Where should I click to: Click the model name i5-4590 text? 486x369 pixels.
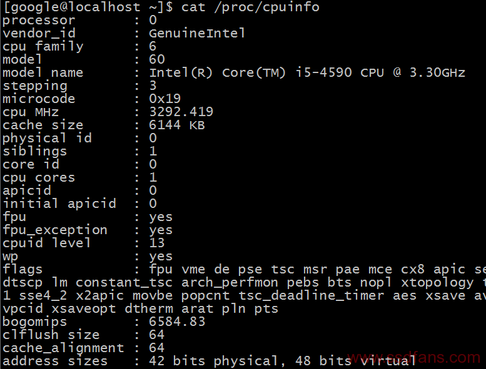pos(323,72)
